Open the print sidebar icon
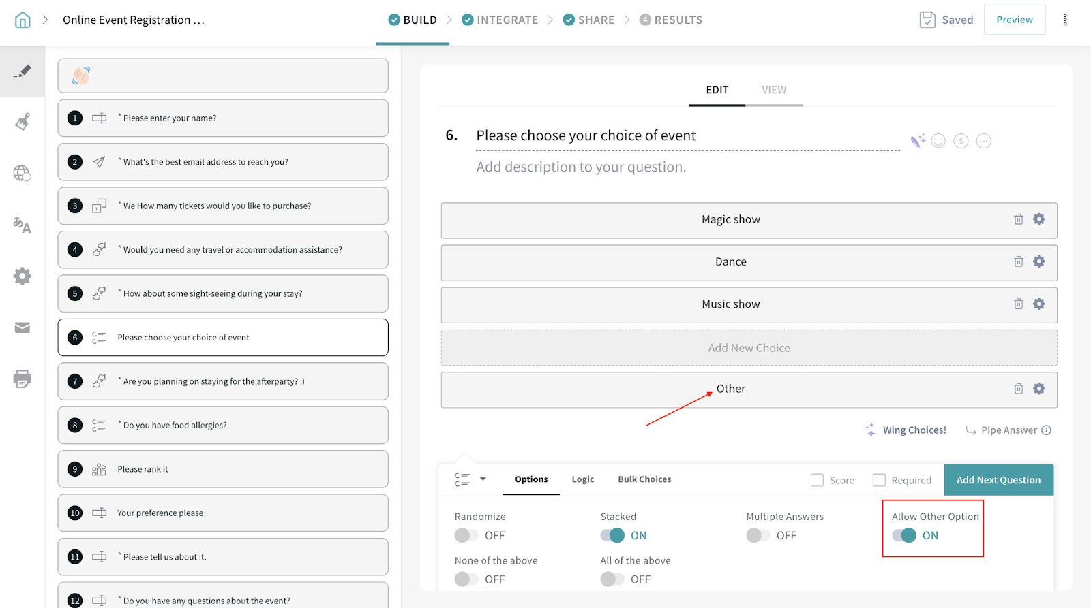The height and width of the screenshot is (608, 1091). coord(23,379)
